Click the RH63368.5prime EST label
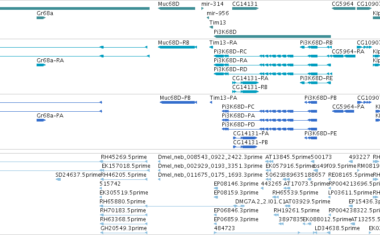This screenshot has height=235, width=380. 123,220
